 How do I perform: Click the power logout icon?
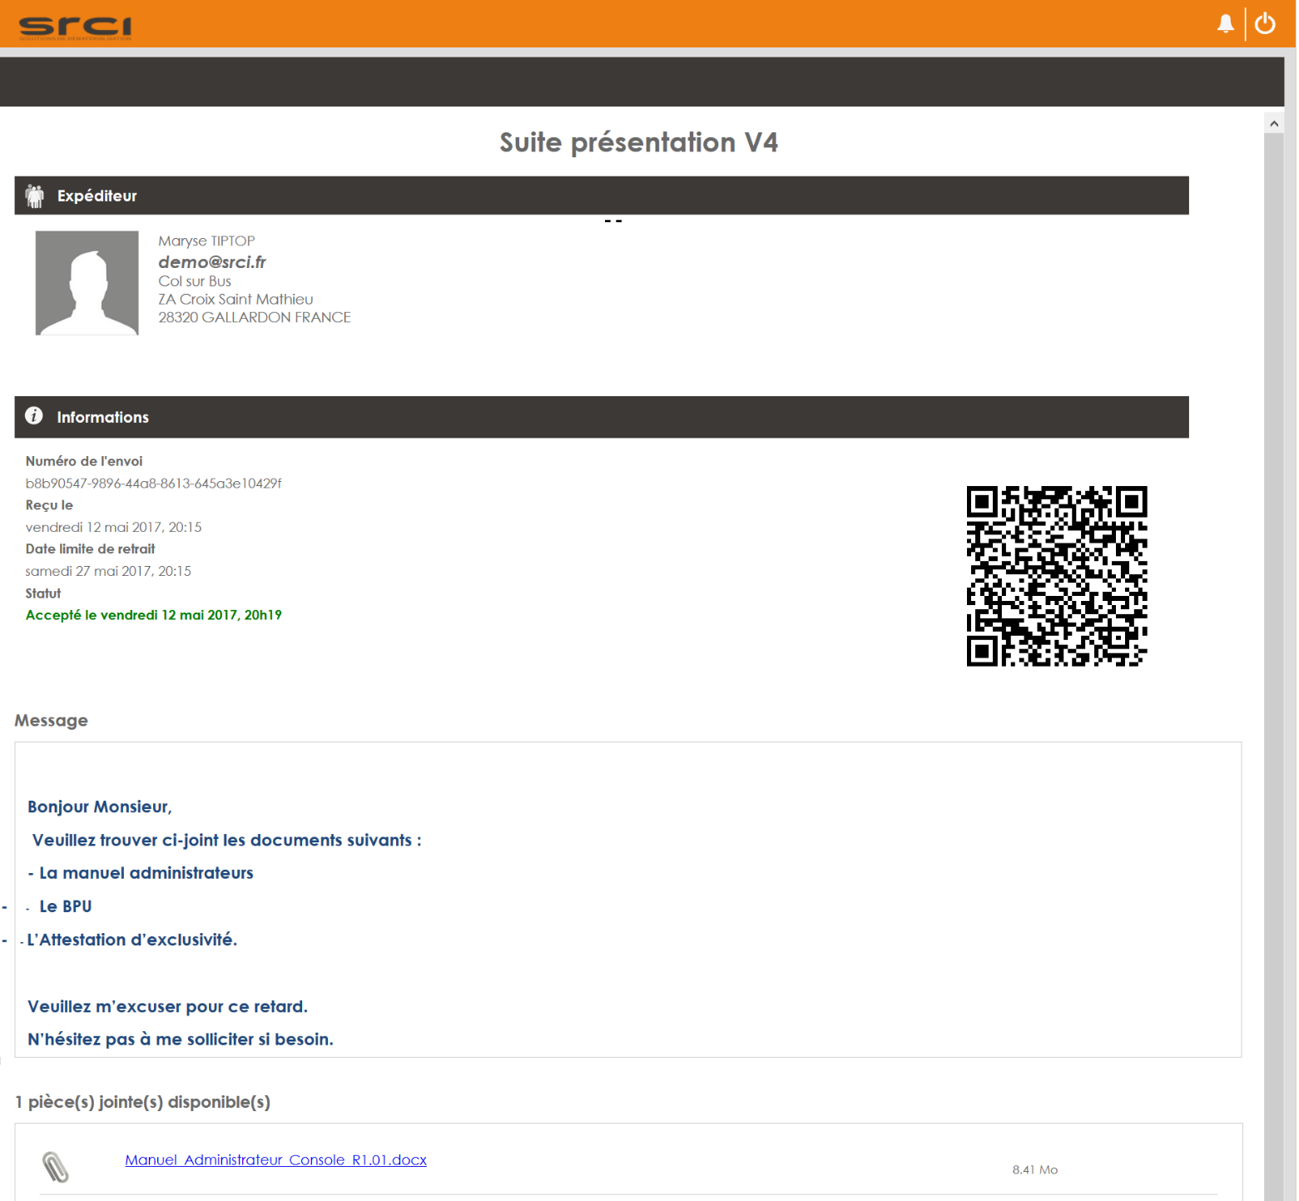1265,23
